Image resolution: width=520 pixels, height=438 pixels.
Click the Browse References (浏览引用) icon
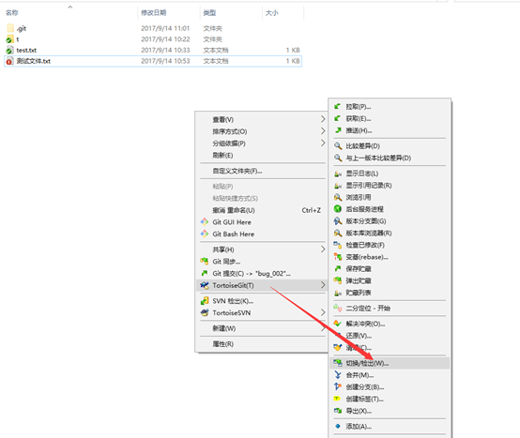(338, 197)
